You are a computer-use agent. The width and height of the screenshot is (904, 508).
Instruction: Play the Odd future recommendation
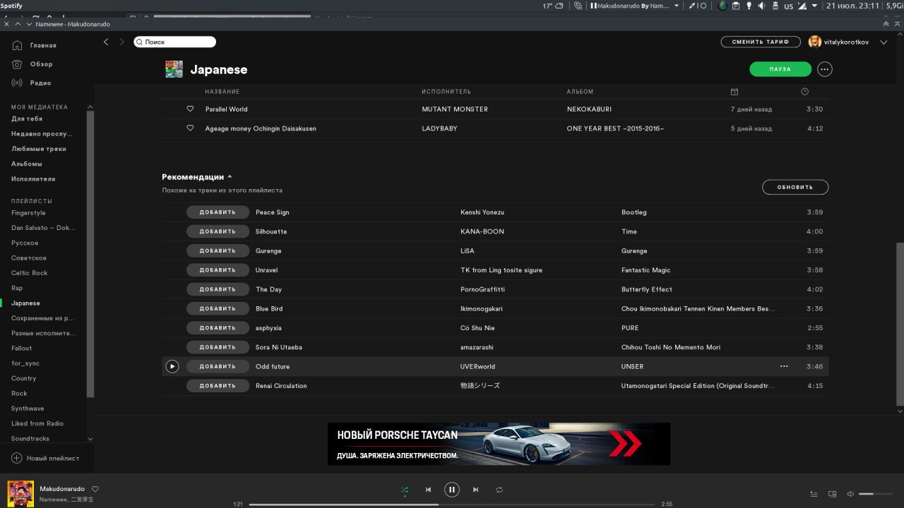click(172, 366)
